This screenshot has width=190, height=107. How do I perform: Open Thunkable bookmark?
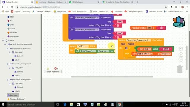117,12
